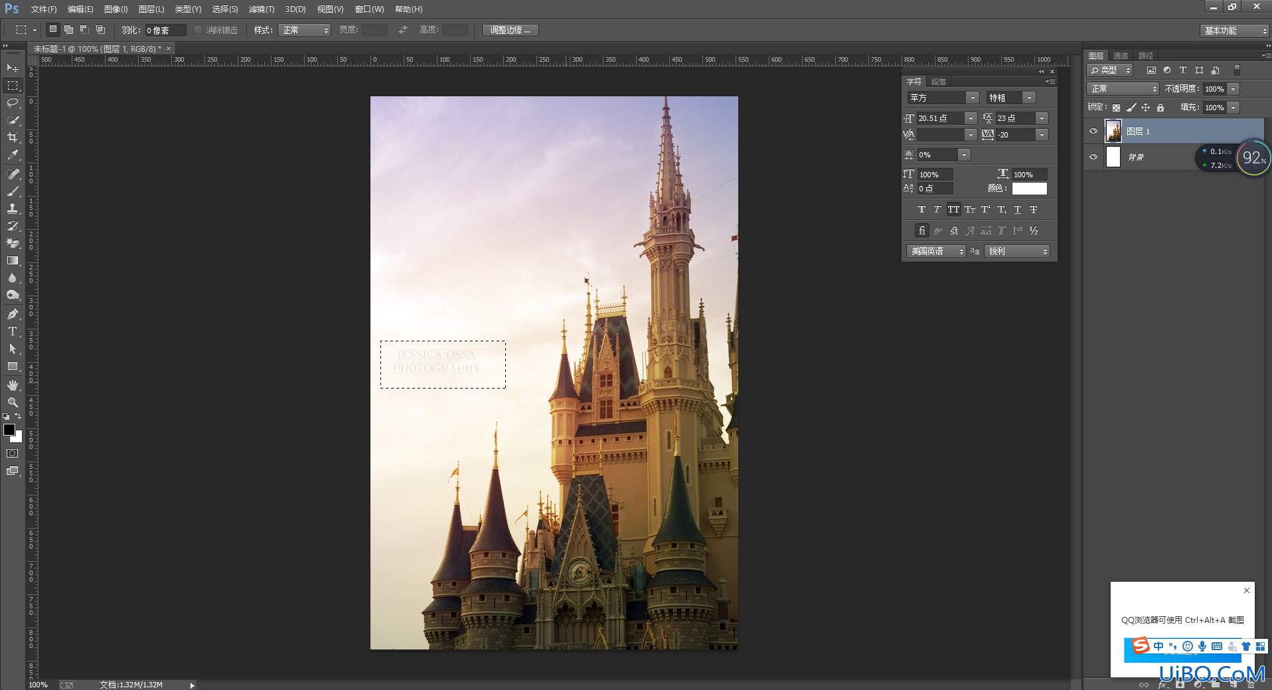Image resolution: width=1272 pixels, height=690 pixels.
Task: Select the 图层 1 layer thumbnail
Action: coord(1113,131)
